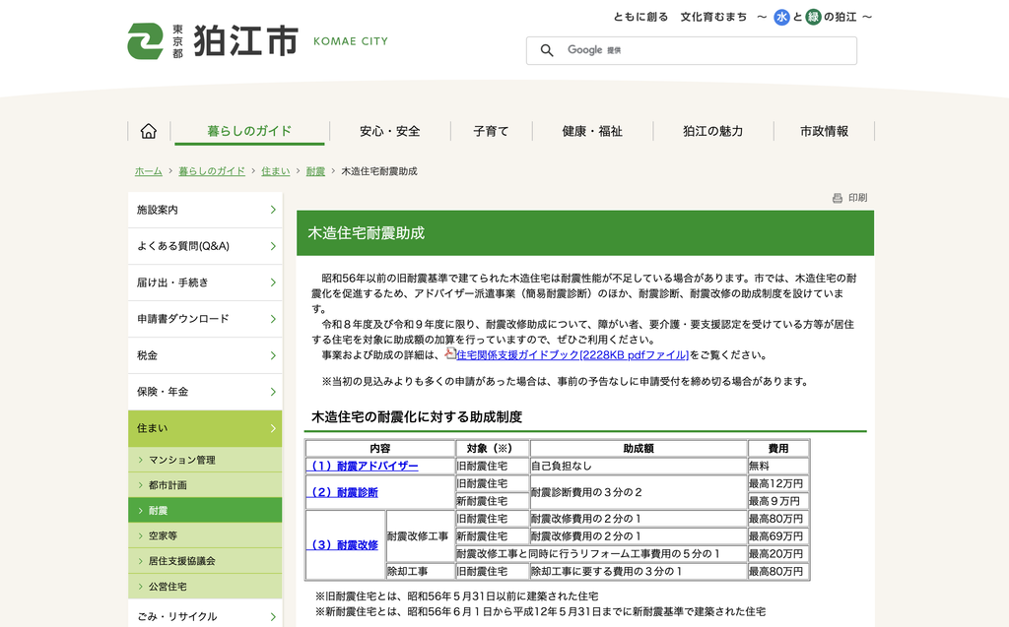Click 耐震 breadcrumb link

coord(315,171)
